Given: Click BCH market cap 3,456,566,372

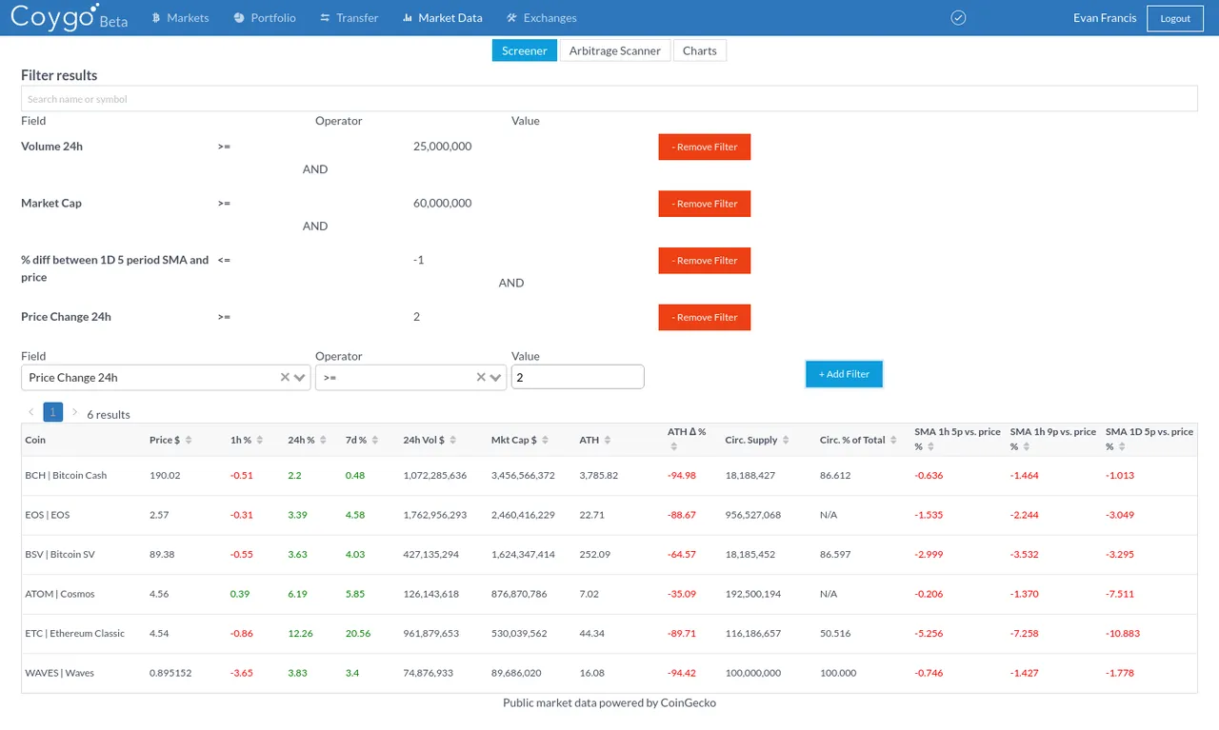Looking at the screenshot, I should (523, 475).
